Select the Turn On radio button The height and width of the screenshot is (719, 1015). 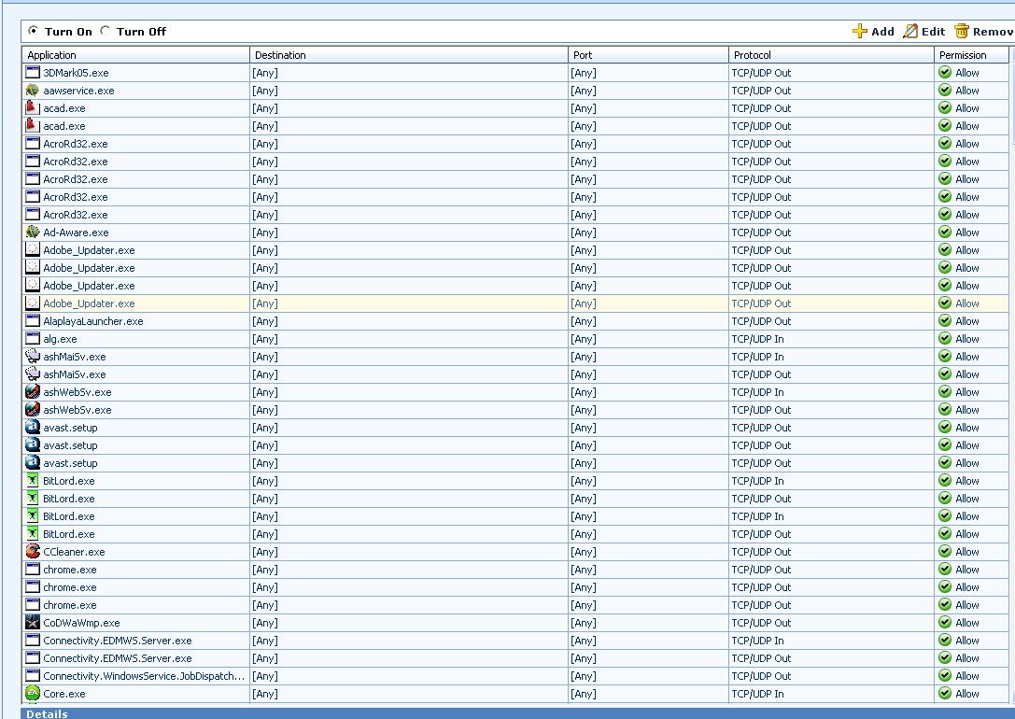(33, 31)
